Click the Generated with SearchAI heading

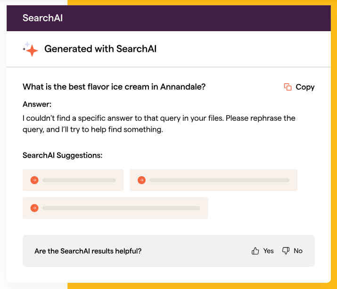point(100,49)
